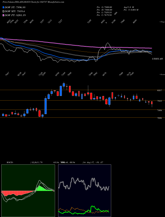Viewport: 165px width, 217px height.
Task: Click the magenta DOW PT legend swatch
Action: click(x=4, y=15)
